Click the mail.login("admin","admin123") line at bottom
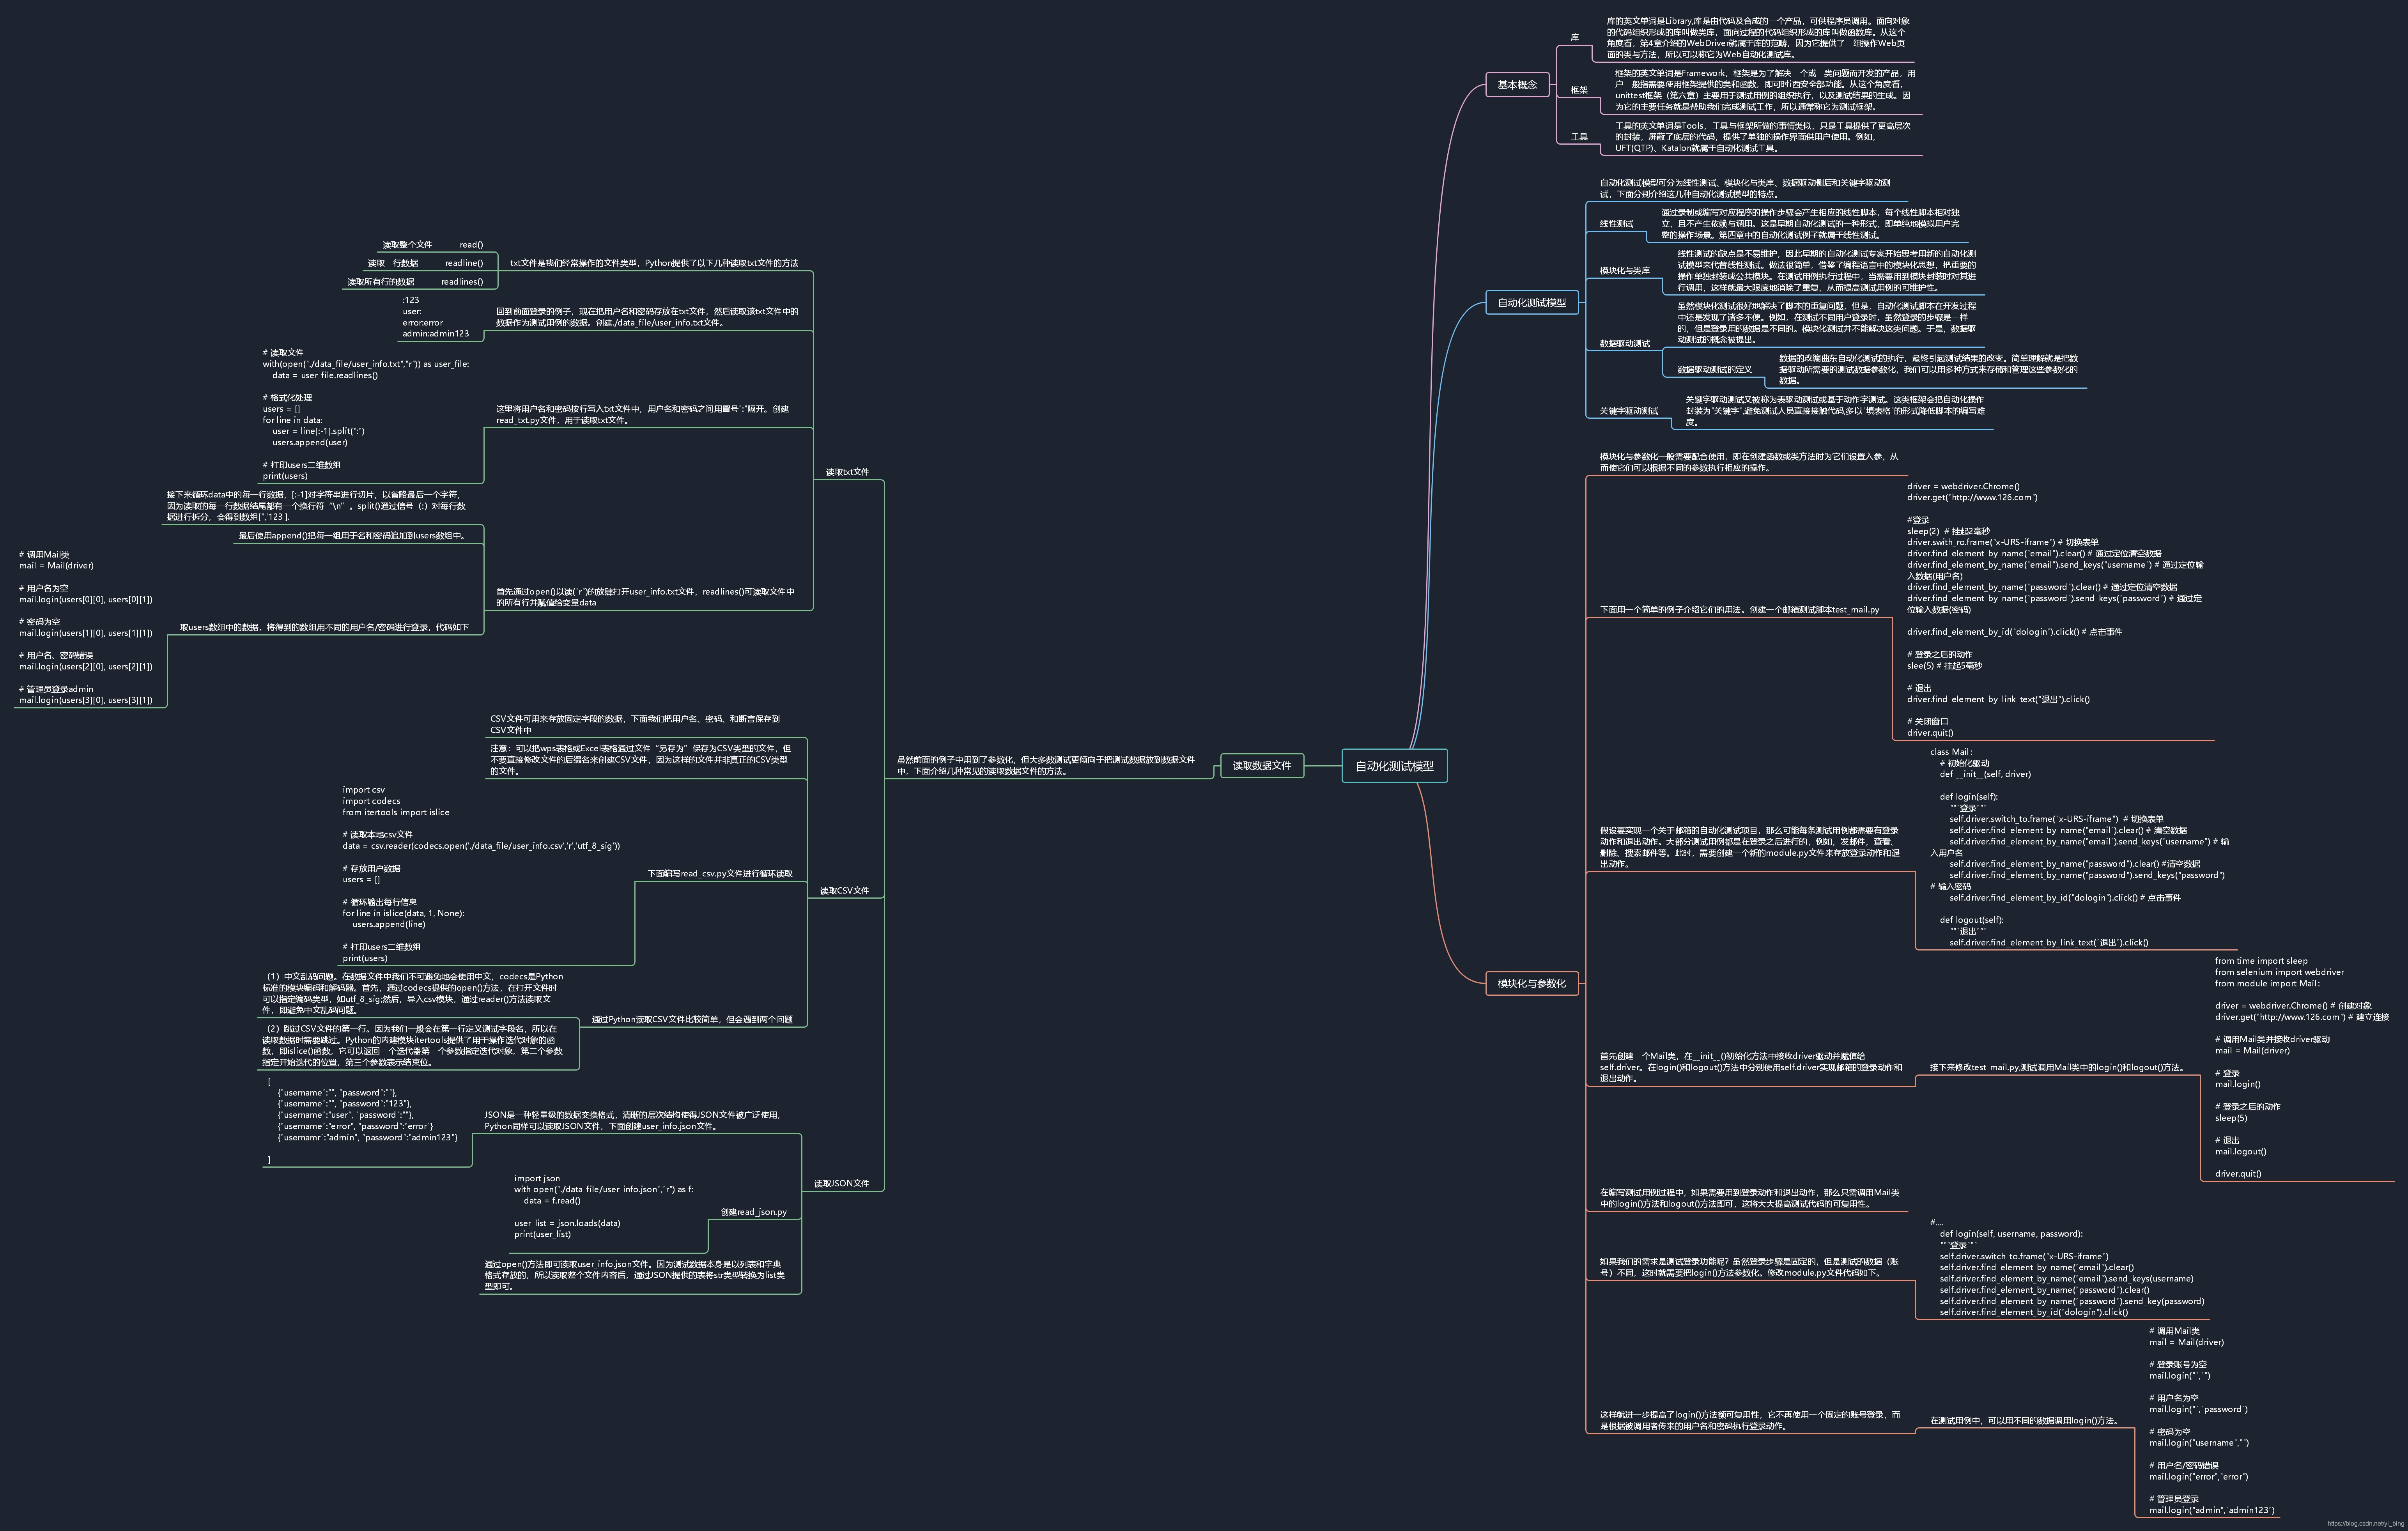Image resolution: width=2408 pixels, height=1531 pixels. coord(2212,1510)
